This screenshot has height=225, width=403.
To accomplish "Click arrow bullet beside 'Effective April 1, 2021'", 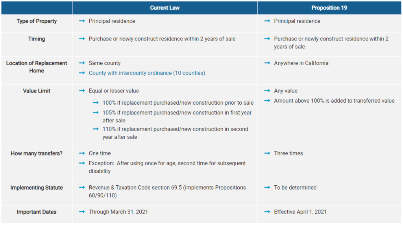I will tap(267, 212).
